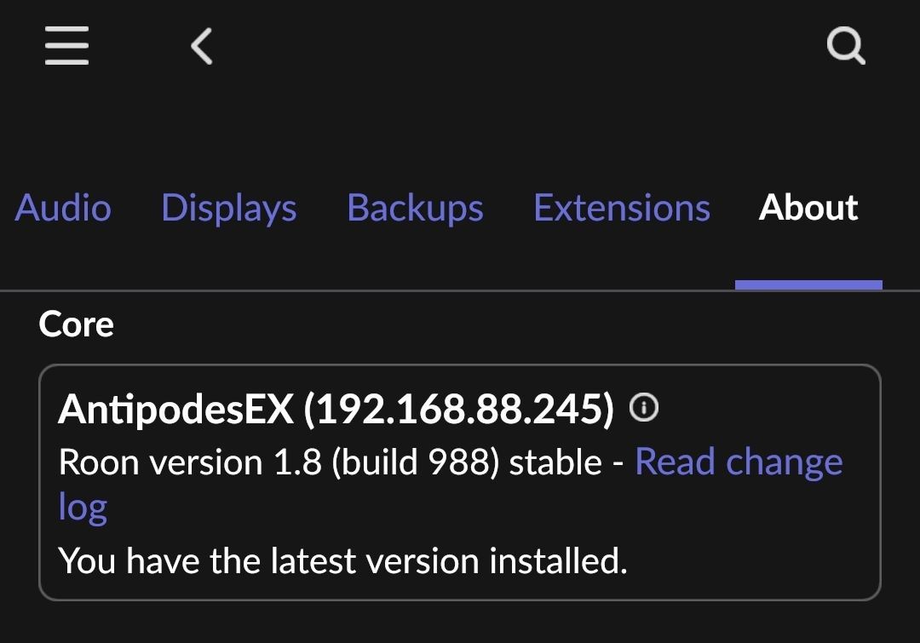Select the Backups tab
Image resolution: width=920 pixels, height=643 pixels.
coord(415,208)
